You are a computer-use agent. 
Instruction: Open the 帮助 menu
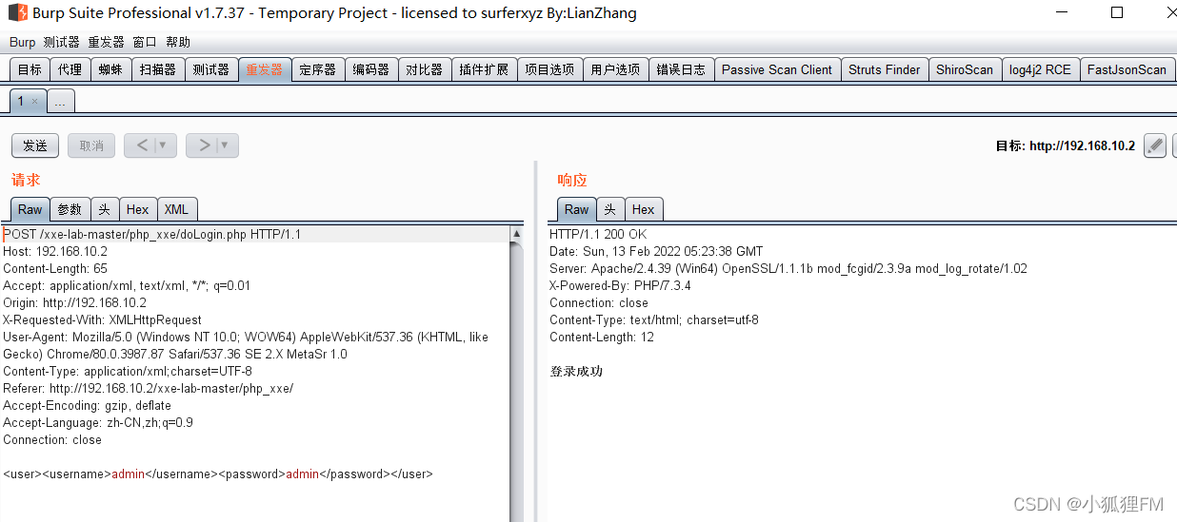178,42
